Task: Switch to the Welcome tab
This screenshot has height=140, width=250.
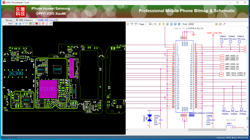Action: (x=9, y=20)
